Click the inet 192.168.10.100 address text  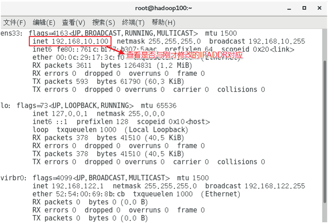(71, 41)
